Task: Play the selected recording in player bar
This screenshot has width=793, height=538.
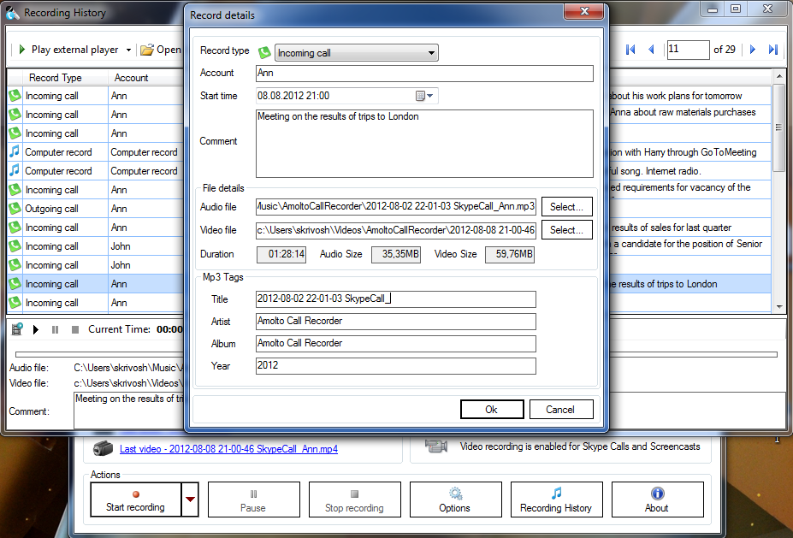Action: (36, 329)
